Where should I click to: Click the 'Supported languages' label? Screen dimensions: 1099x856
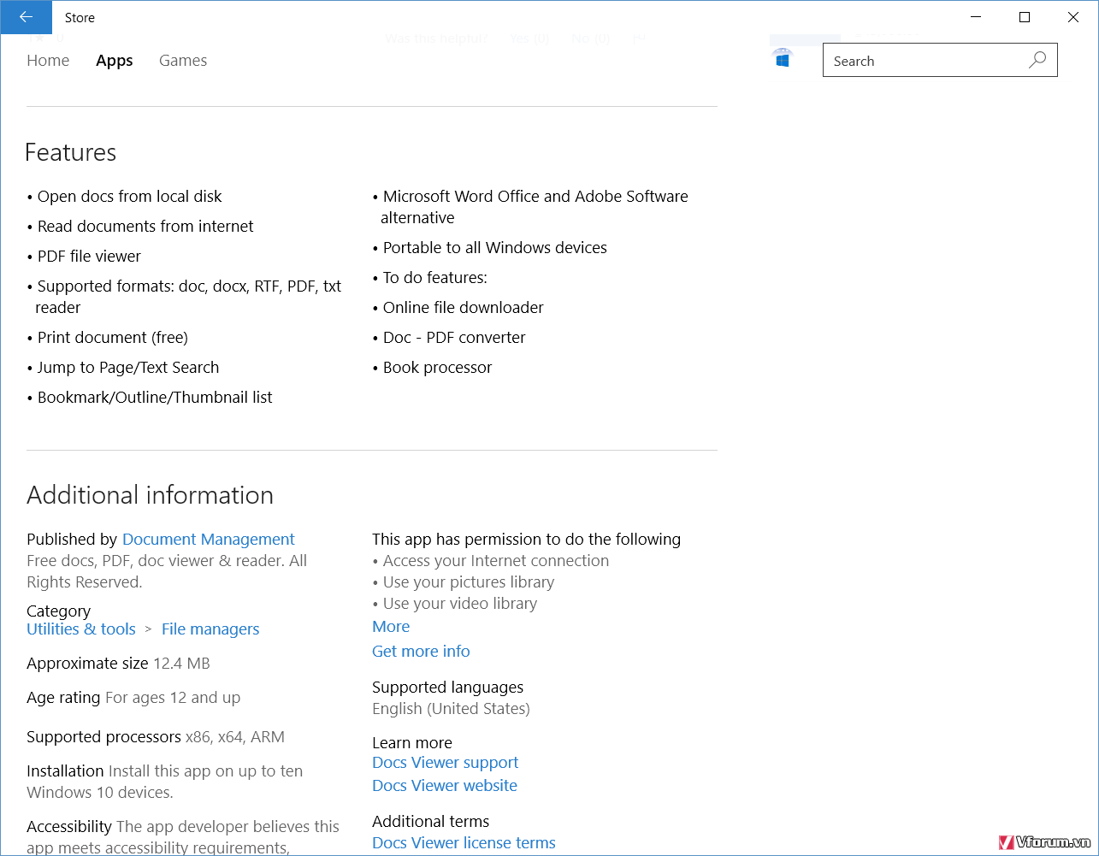click(x=447, y=688)
